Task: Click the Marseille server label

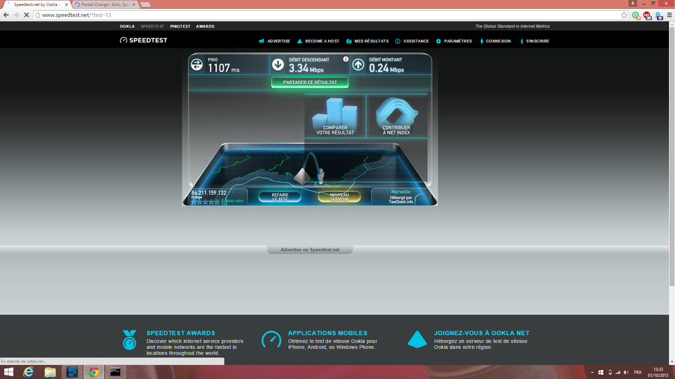Action: point(401,192)
